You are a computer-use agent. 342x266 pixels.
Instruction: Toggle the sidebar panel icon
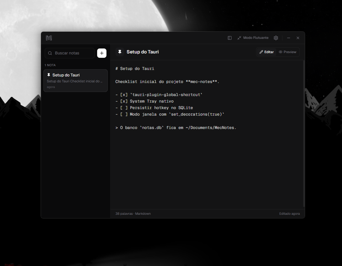[229, 38]
